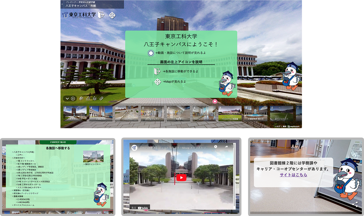Click the share icon in library screenshot
Screen dimensions: 364x216
[x=355, y=204]
